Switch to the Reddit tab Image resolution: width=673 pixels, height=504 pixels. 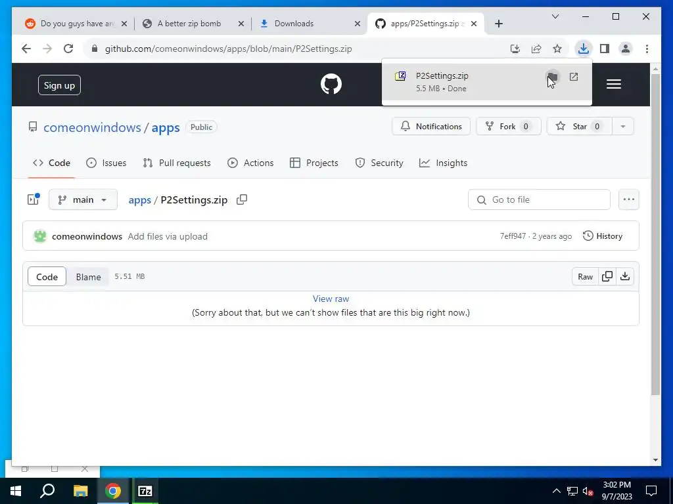(76, 24)
